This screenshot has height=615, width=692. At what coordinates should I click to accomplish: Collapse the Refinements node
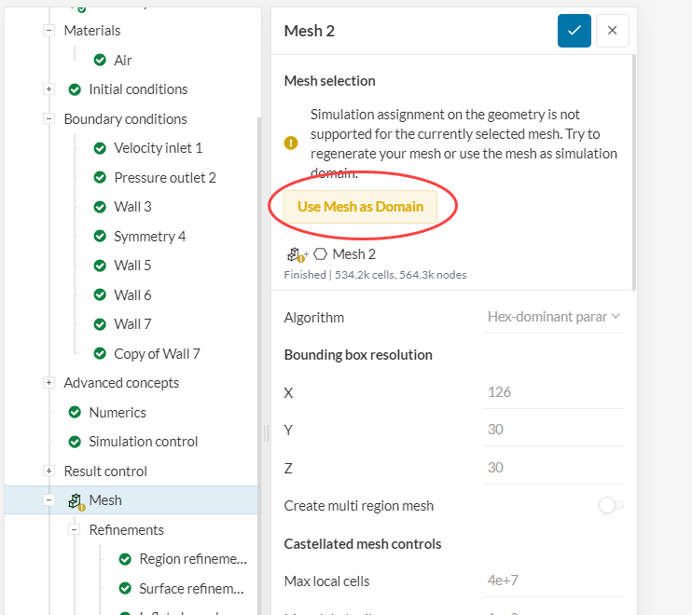click(74, 530)
